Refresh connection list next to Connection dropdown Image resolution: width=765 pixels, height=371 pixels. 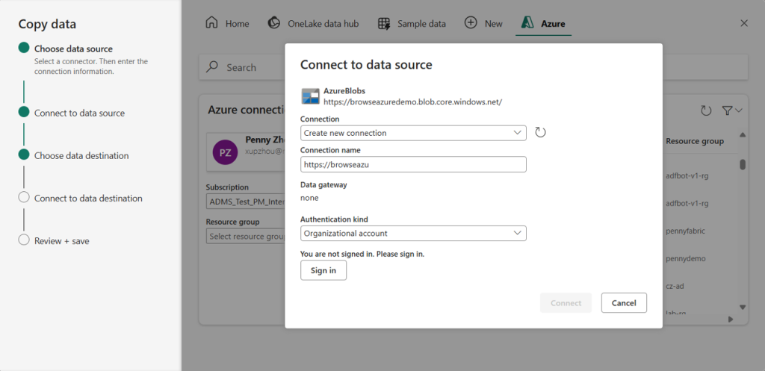coord(540,133)
